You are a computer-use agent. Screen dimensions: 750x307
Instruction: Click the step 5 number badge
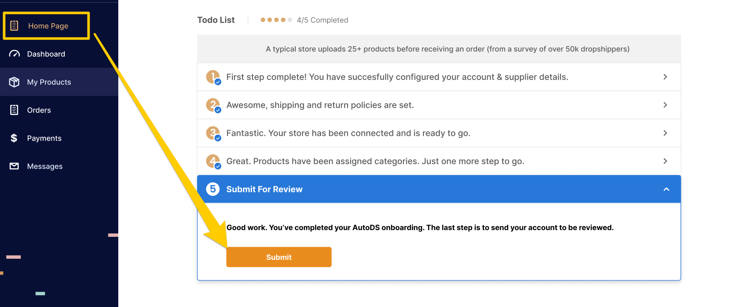pyautogui.click(x=213, y=189)
